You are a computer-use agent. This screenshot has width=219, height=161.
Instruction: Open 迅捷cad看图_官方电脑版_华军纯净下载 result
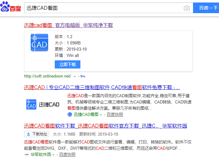69,25
